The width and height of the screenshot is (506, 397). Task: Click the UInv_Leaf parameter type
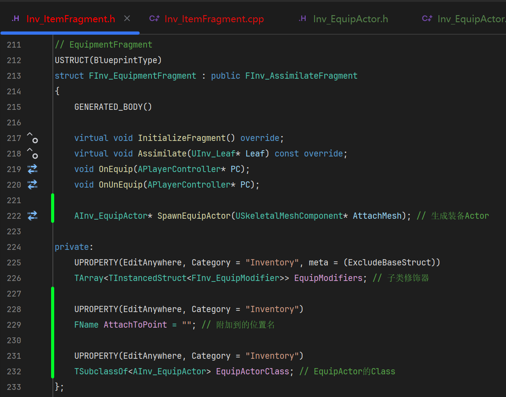click(x=213, y=153)
